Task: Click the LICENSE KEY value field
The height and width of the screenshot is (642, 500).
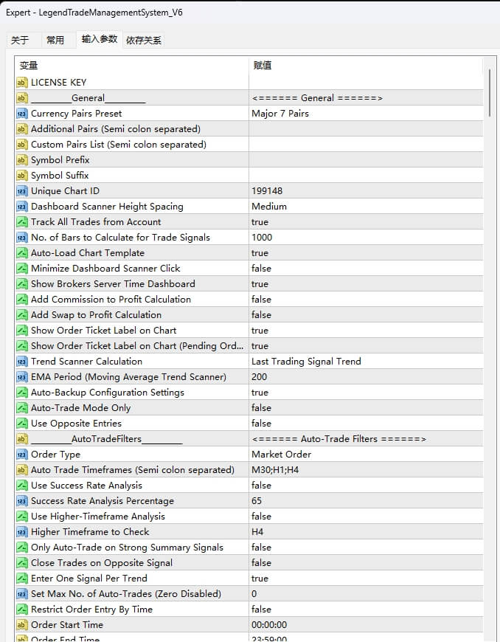Action: point(366,83)
